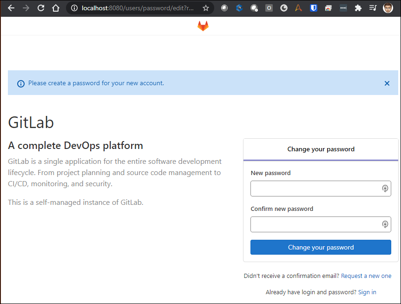Click the blue shield extension icon
This screenshot has width=401, height=304.
click(313, 7)
